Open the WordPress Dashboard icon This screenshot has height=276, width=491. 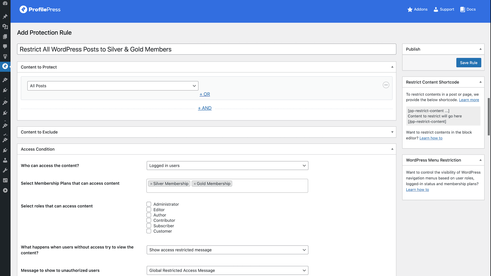5,3
